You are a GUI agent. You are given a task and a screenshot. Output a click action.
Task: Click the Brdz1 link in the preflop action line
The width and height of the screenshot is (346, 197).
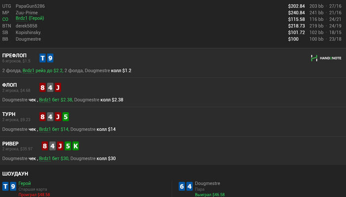(28, 71)
